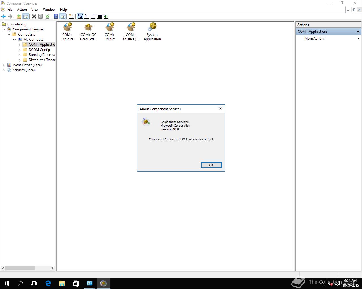362x289 pixels.
Task: Click the Refresh toolbar icon
Action: click(47, 16)
